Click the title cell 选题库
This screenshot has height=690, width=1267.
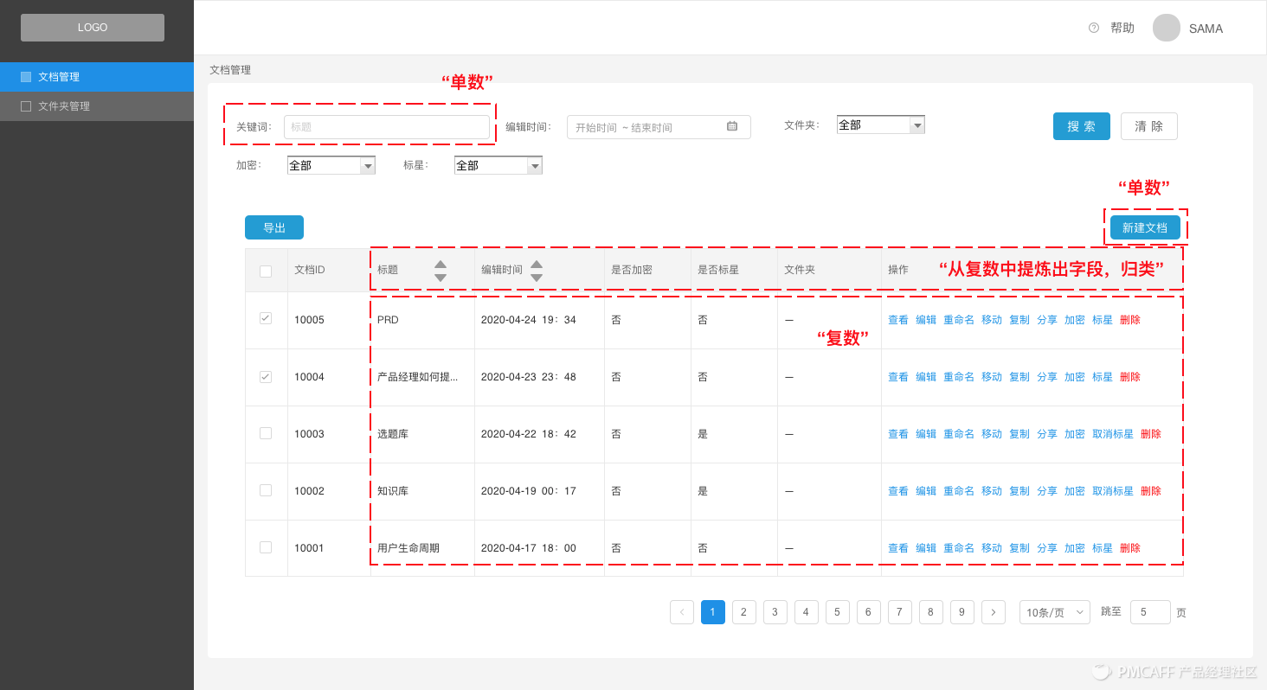[x=393, y=434]
